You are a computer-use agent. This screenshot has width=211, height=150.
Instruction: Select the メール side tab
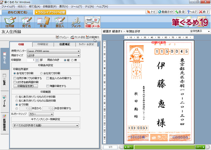[5, 102]
